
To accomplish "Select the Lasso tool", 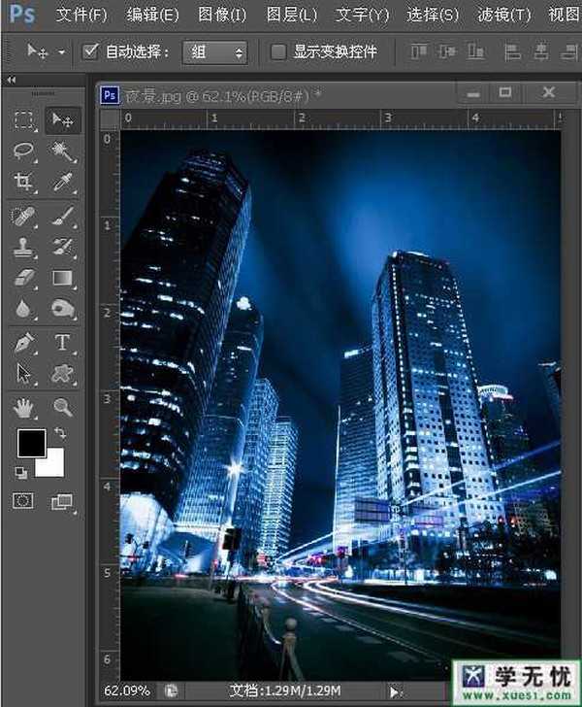I will [24, 151].
